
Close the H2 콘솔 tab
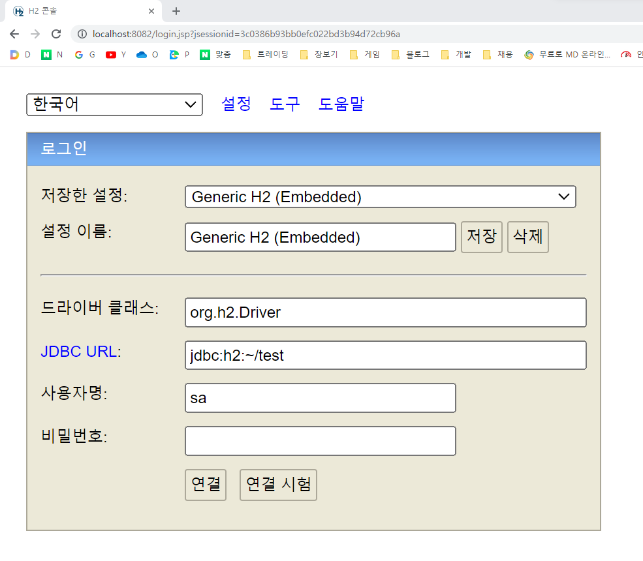pyautogui.click(x=151, y=11)
